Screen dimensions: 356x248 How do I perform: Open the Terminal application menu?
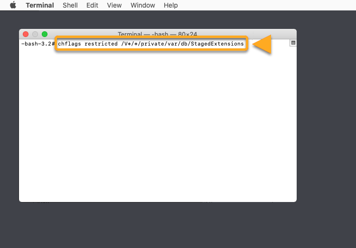40,5
